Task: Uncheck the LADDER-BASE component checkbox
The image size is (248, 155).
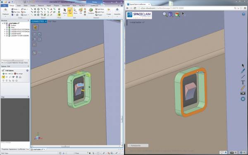Action: point(7,34)
